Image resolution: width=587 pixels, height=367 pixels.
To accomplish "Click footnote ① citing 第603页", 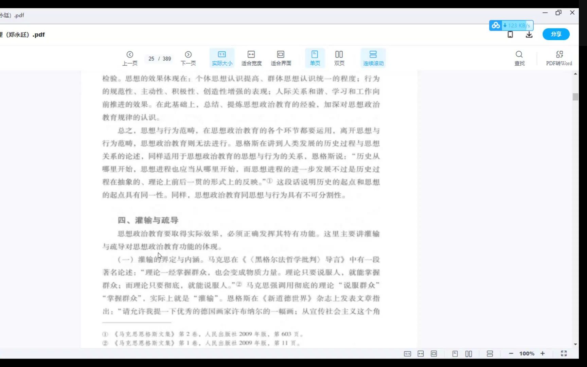I will 203,334.
